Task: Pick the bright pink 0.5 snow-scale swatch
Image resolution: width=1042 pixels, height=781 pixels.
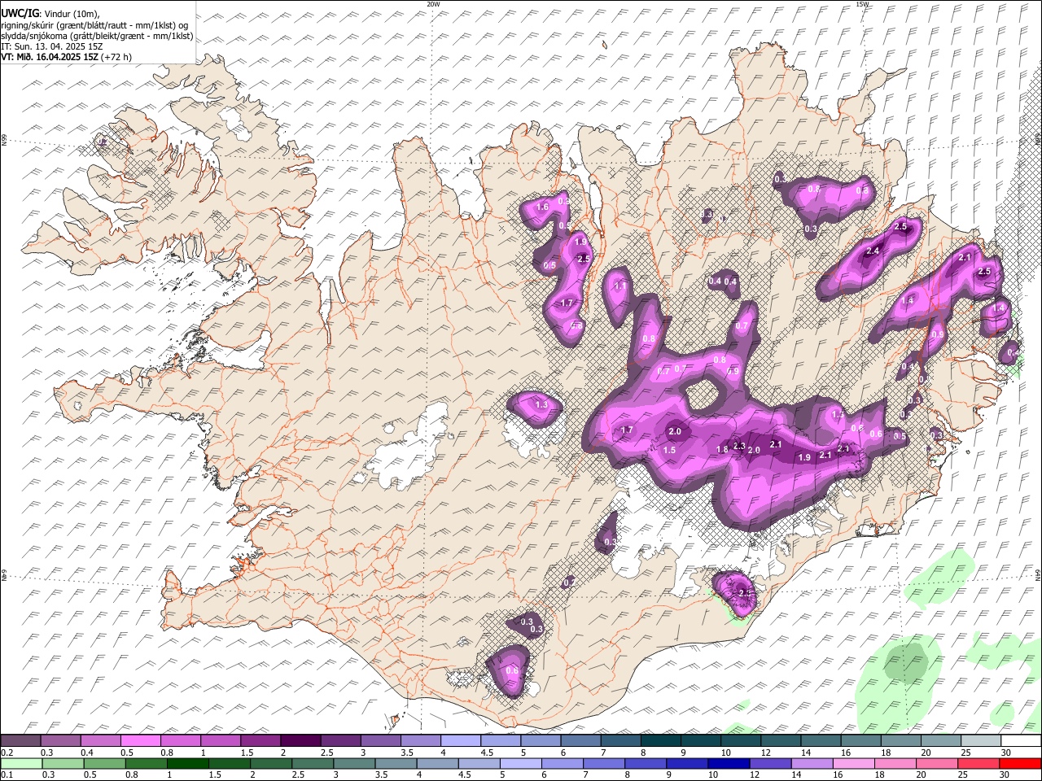Action: [x=140, y=740]
